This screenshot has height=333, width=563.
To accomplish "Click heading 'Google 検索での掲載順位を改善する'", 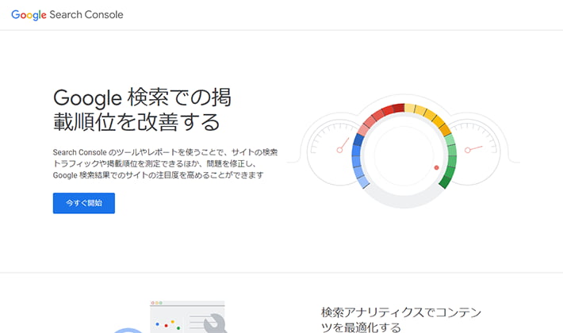I will pyautogui.click(x=142, y=109).
